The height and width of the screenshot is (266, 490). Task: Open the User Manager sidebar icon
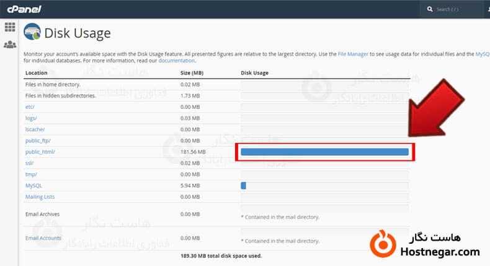(10, 45)
